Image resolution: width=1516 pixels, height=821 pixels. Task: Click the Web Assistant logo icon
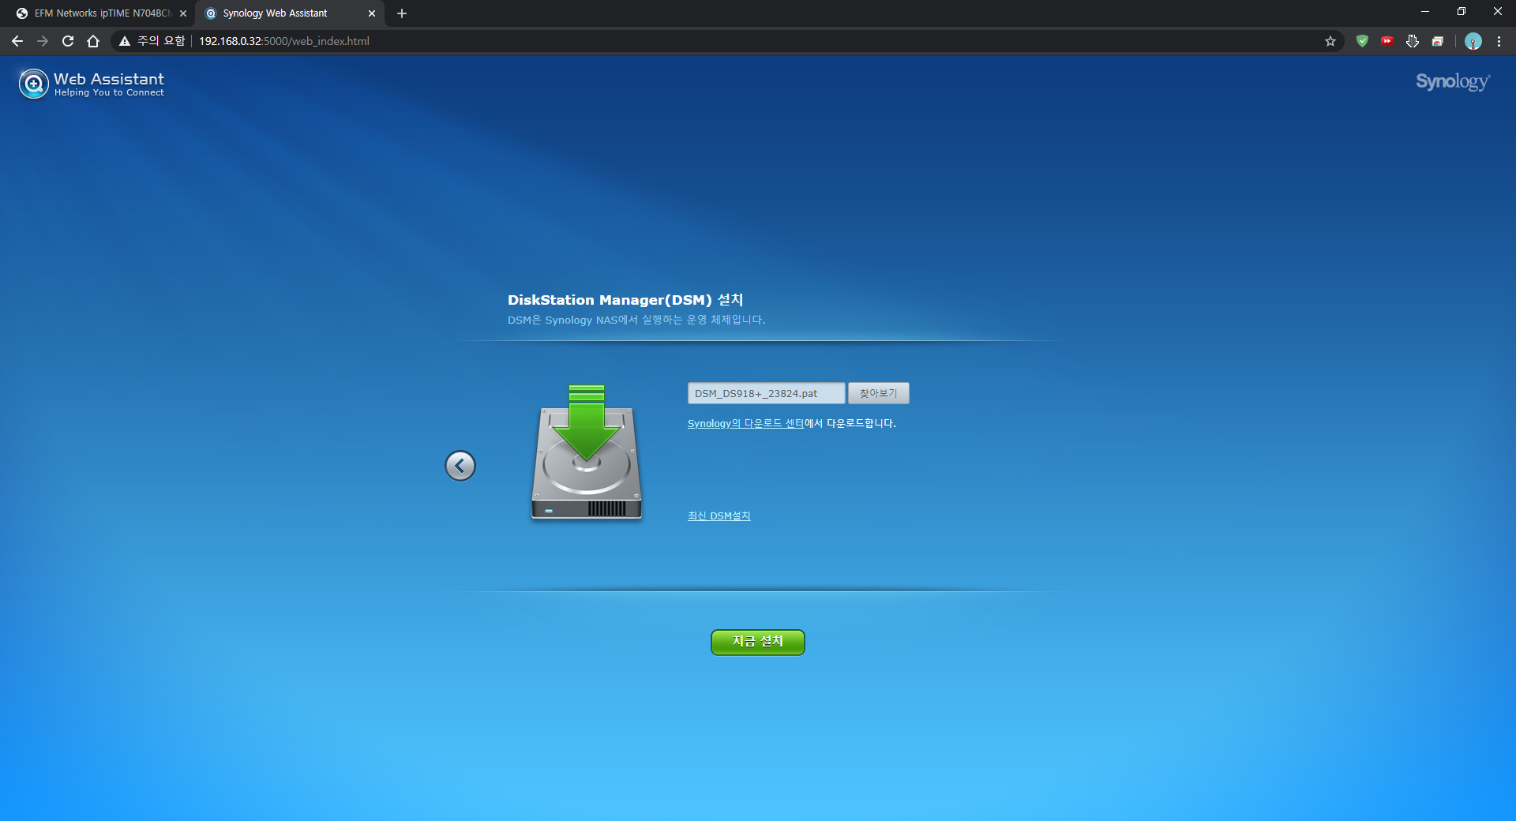(34, 83)
